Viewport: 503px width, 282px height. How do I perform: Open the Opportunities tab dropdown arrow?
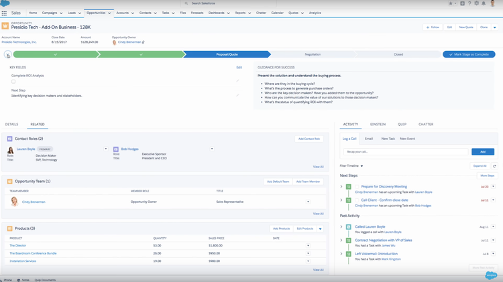coord(109,13)
